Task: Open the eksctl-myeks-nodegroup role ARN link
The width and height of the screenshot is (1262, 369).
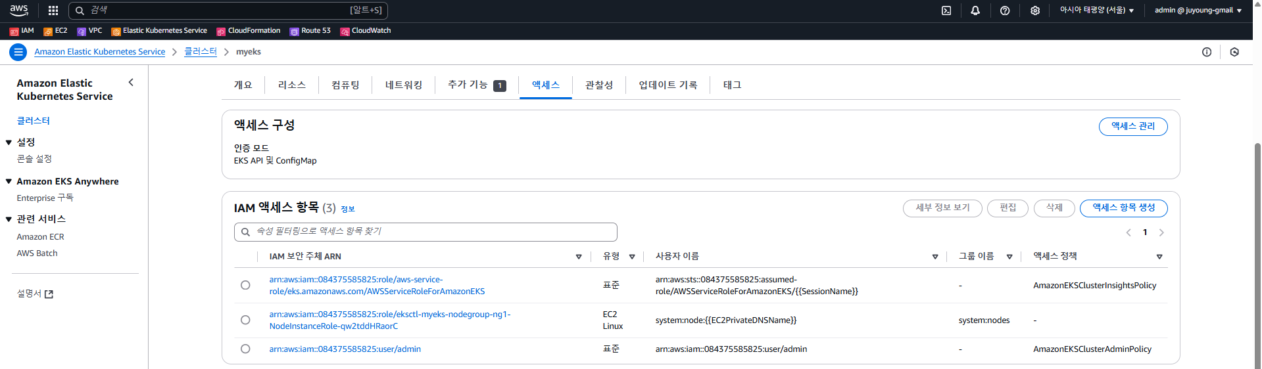Action: point(390,320)
